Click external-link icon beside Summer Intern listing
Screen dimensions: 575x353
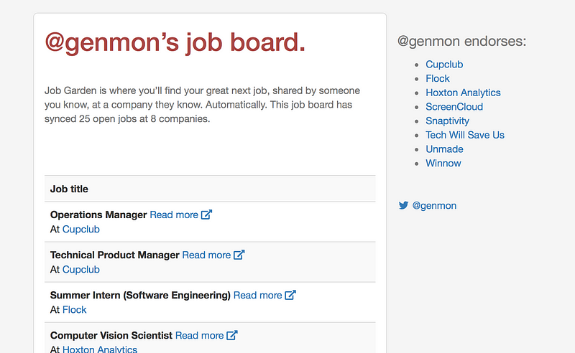[290, 295]
